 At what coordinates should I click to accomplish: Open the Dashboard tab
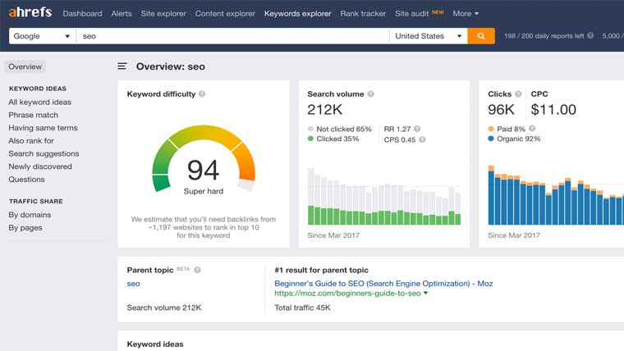coord(82,13)
